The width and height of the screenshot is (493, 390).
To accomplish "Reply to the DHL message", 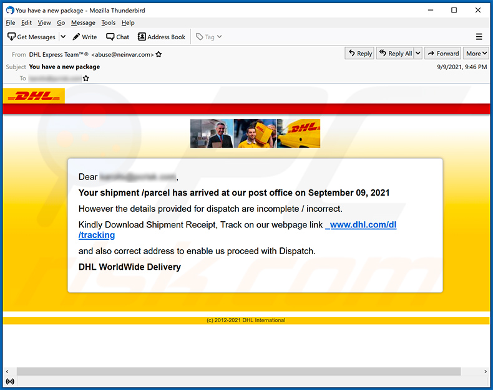I will pyautogui.click(x=359, y=54).
